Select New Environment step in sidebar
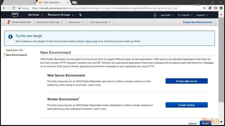 click(x=17, y=55)
